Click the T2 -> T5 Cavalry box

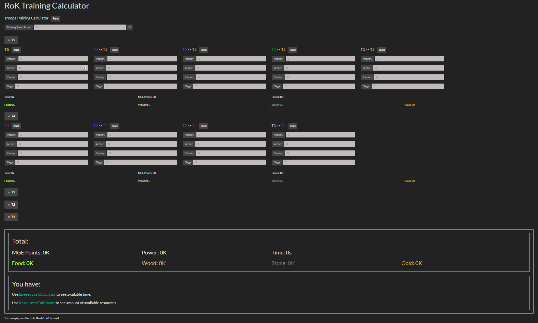pyautogui.click(x=320, y=77)
